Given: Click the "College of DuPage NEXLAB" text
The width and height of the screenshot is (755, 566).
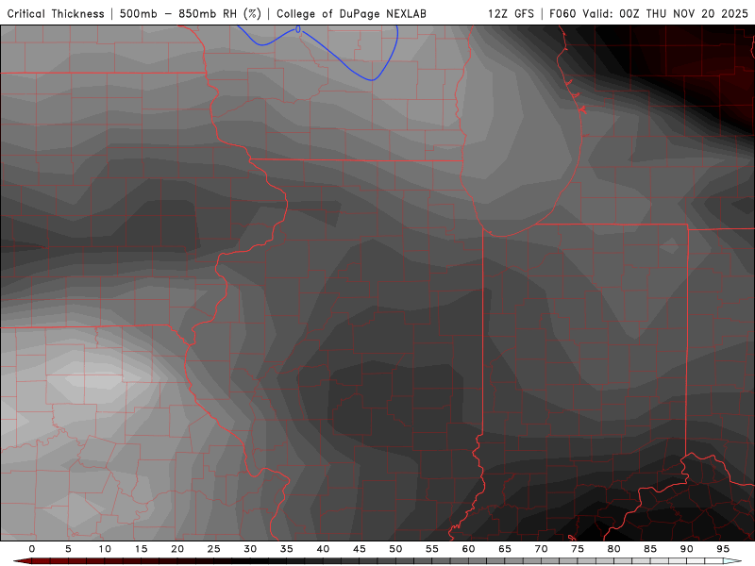Looking at the screenshot, I should [351, 13].
